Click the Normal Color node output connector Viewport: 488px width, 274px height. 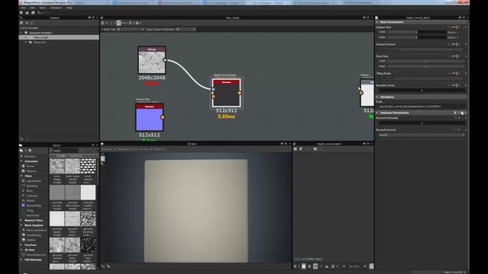coord(162,117)
